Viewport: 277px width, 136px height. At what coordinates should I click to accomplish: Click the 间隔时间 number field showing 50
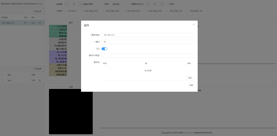pyautogui.click(x=155, y=4)
